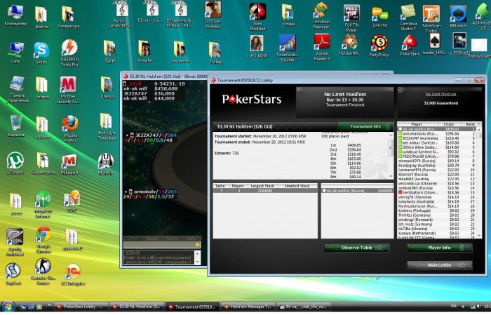Click the player ranking list scrollbar thumb

[479, 135]
